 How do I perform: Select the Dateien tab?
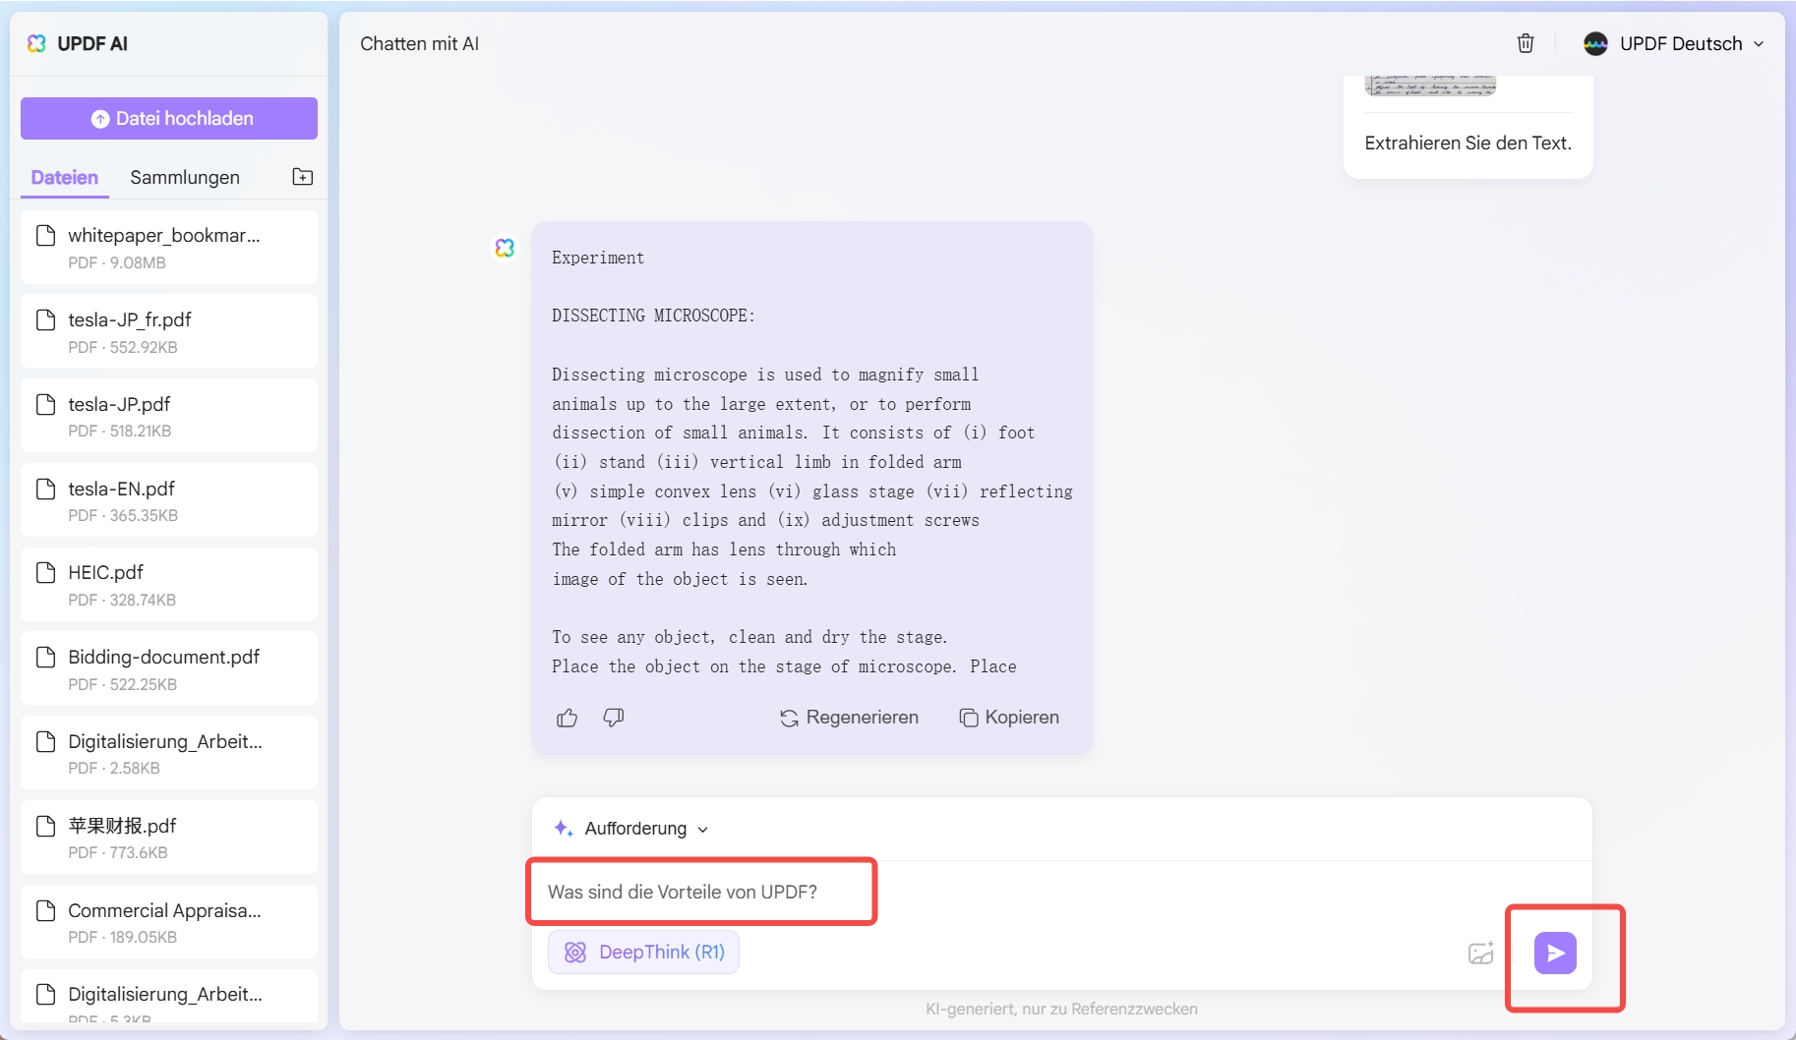64,177
